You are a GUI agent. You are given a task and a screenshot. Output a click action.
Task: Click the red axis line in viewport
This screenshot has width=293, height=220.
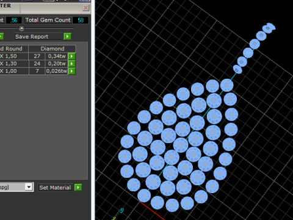click(152, 211)
